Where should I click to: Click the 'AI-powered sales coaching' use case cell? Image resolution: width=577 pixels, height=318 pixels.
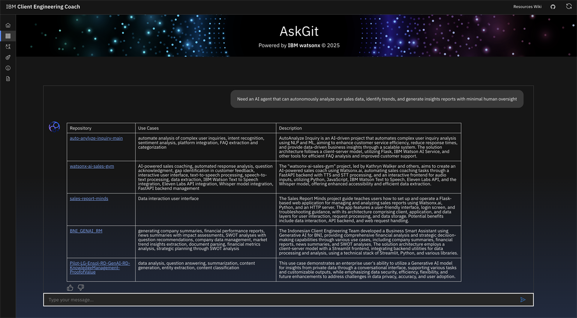(205, 177)
